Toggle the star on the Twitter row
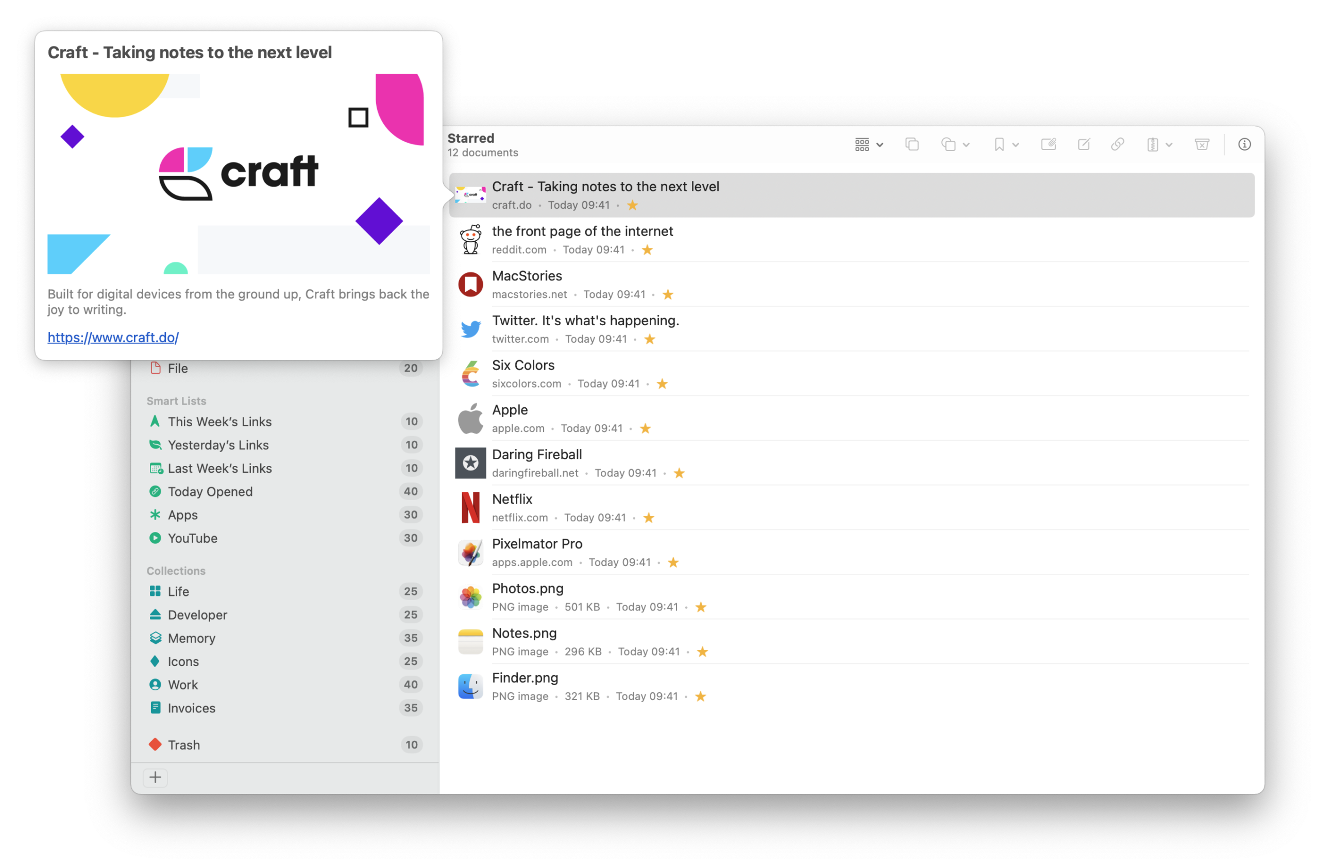Screen dimensions: 1319x866 [x=650, y=339]
